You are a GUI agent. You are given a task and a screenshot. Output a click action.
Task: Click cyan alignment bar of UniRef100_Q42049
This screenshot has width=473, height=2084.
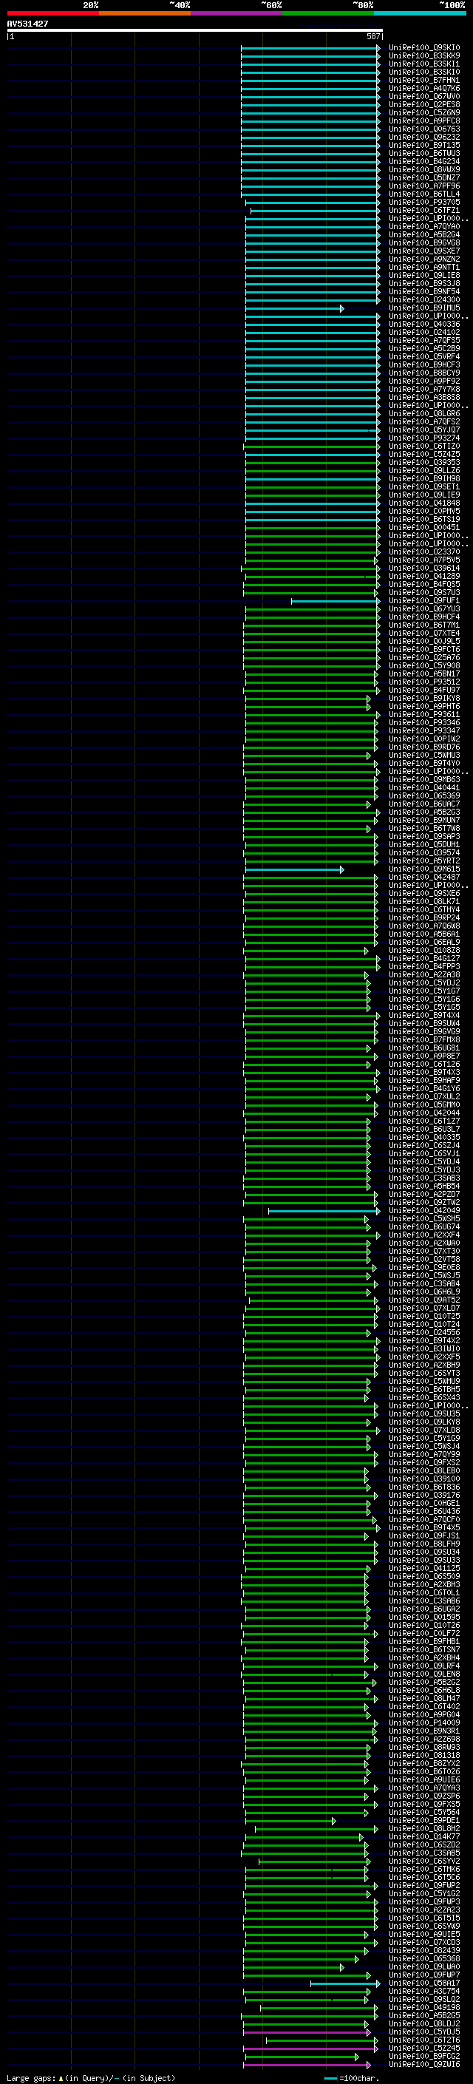pyautogui.click(x=324, y=1211)
